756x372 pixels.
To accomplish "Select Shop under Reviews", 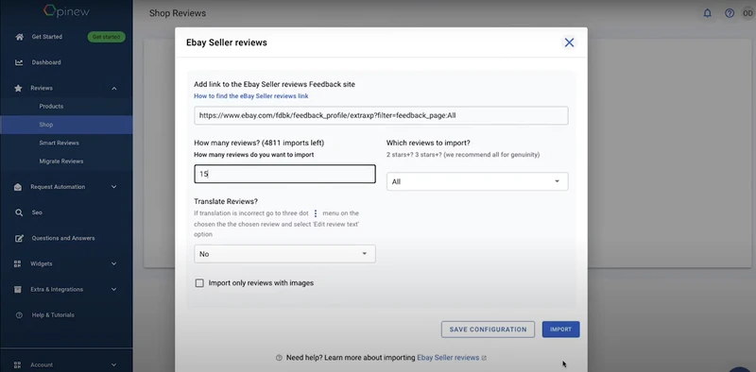I will pos(66,125).
